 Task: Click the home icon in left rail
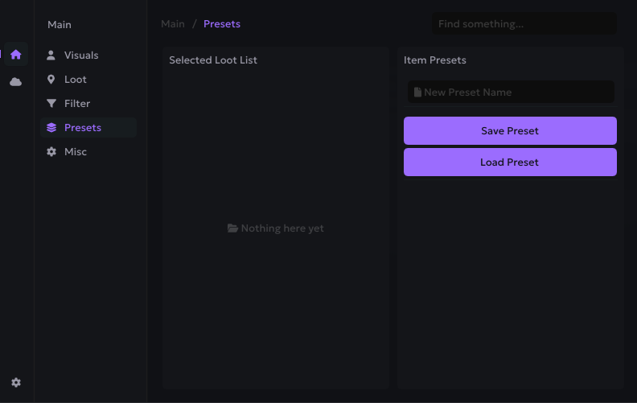16,55
